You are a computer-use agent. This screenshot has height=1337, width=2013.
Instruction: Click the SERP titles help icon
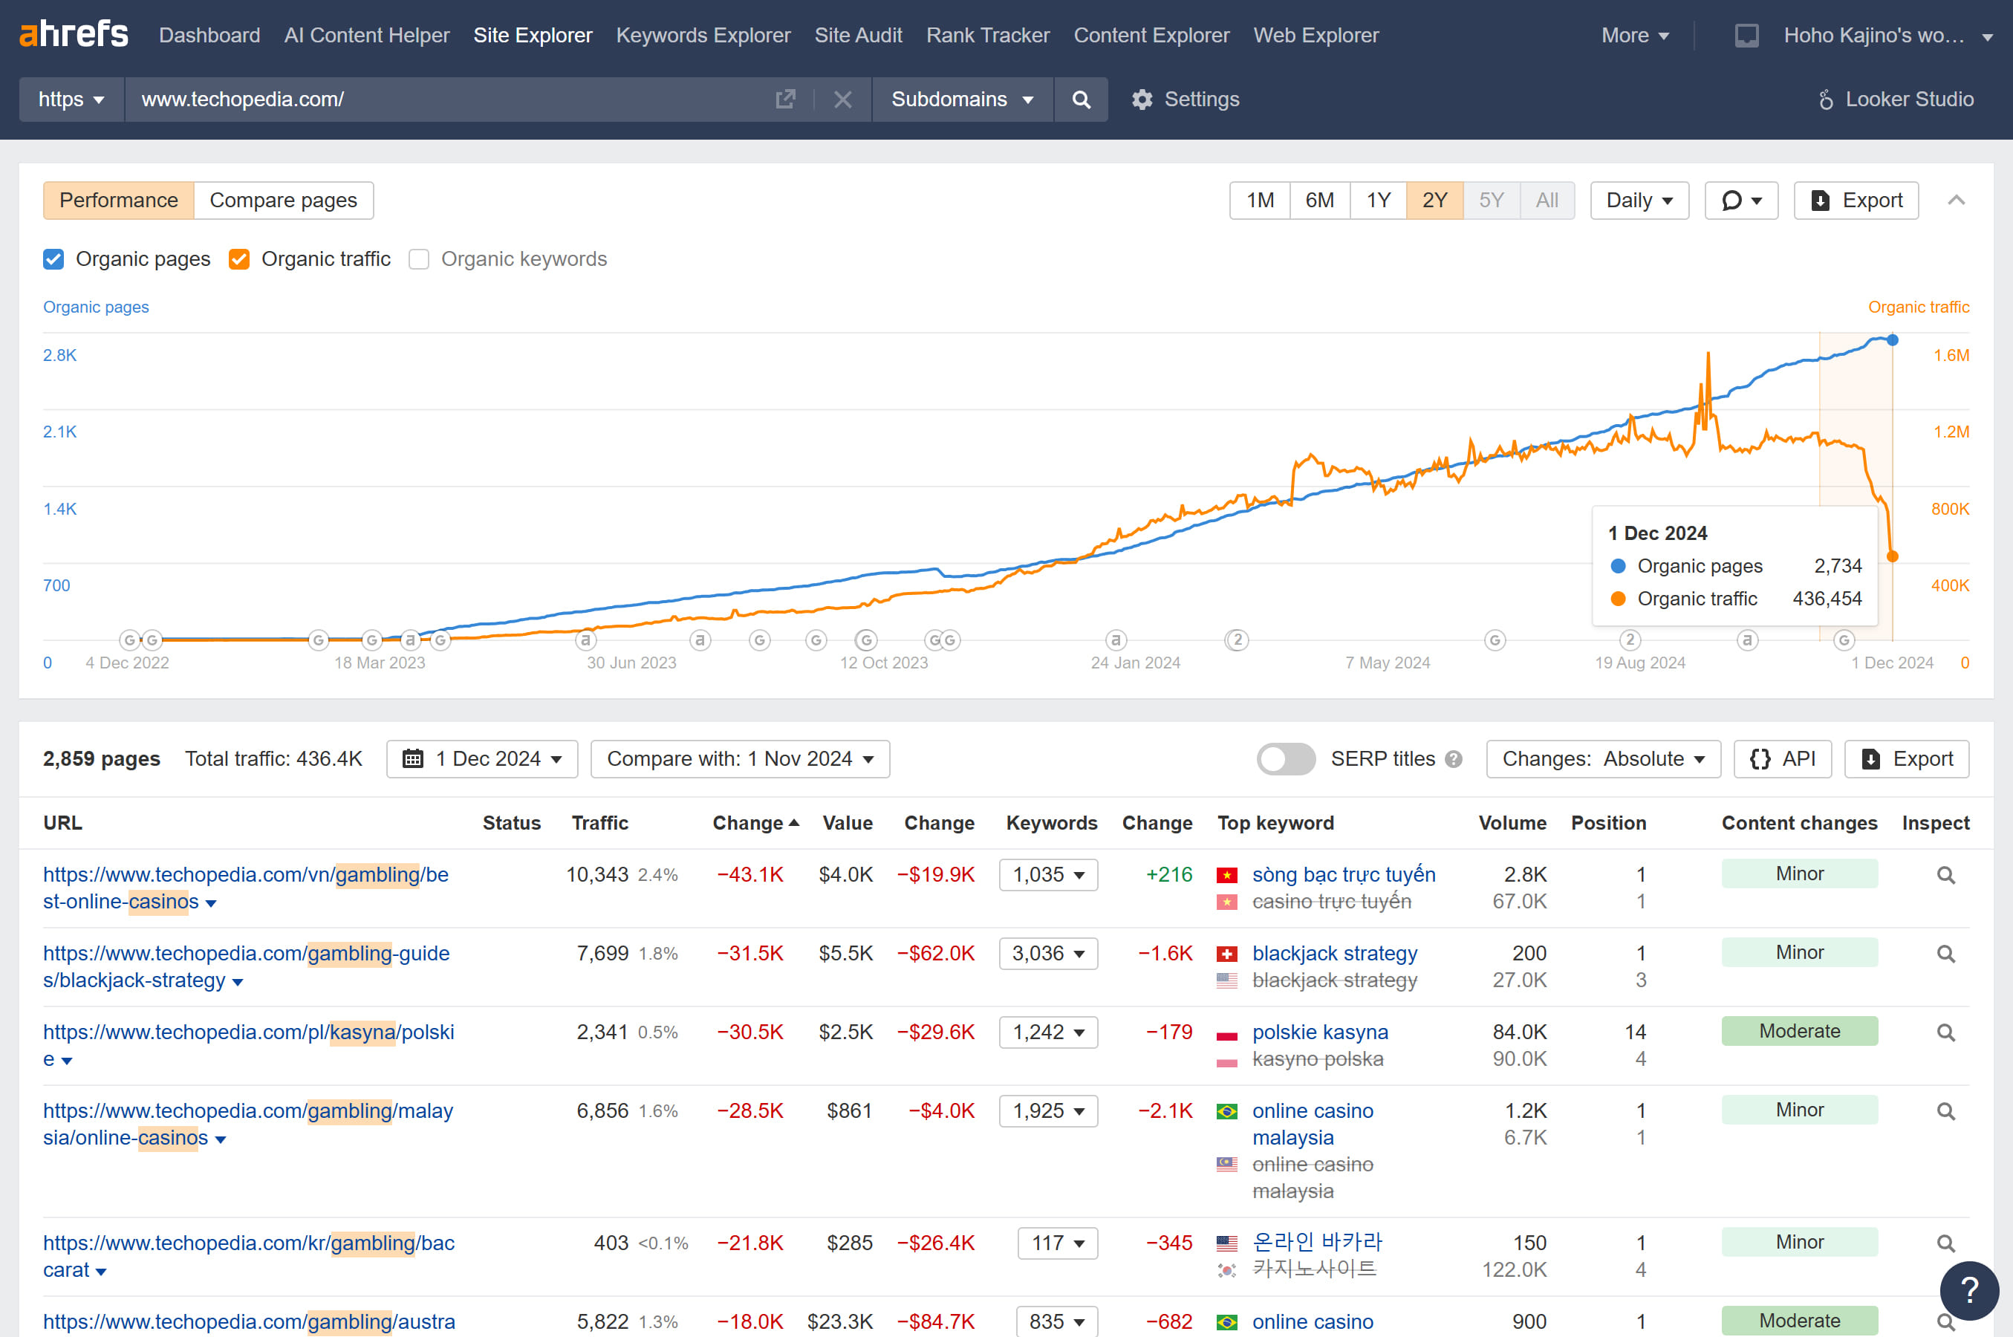(1454, 759)
